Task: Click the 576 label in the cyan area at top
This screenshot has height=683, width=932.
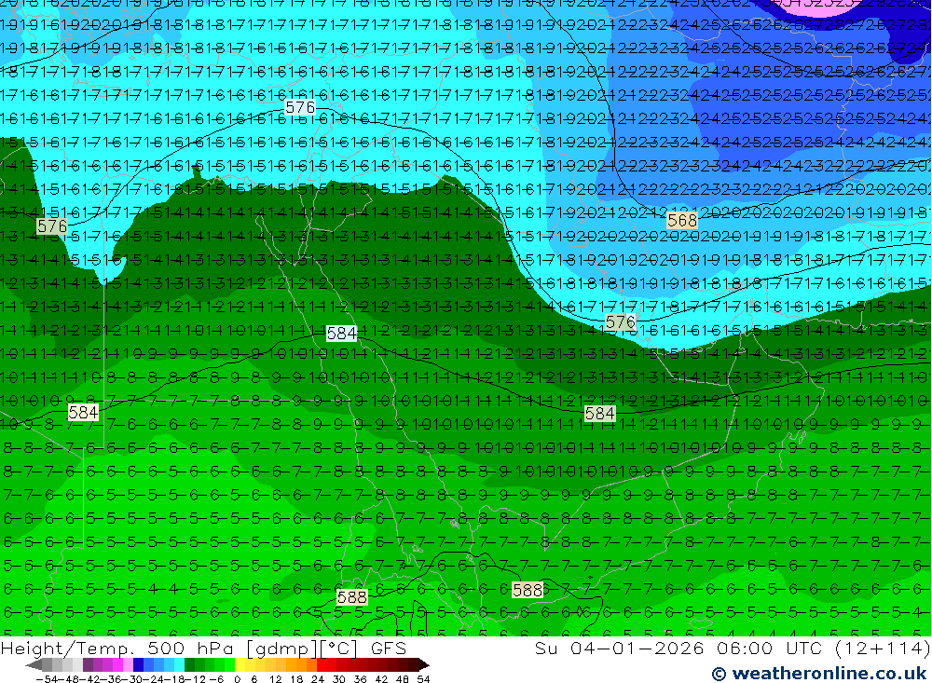Action: point(300,107)
